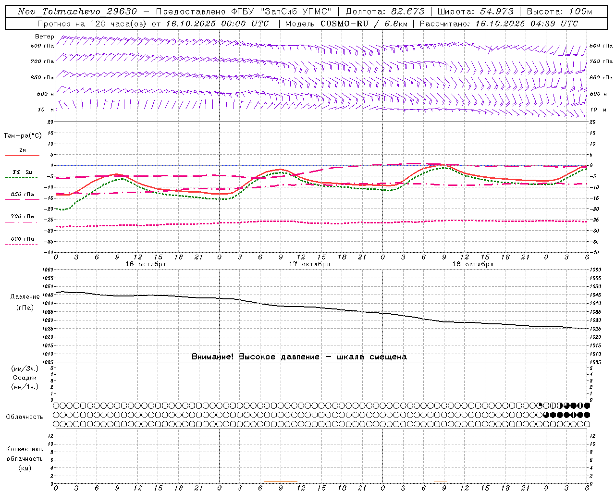Click the 16 октября date label

point(146,264)
